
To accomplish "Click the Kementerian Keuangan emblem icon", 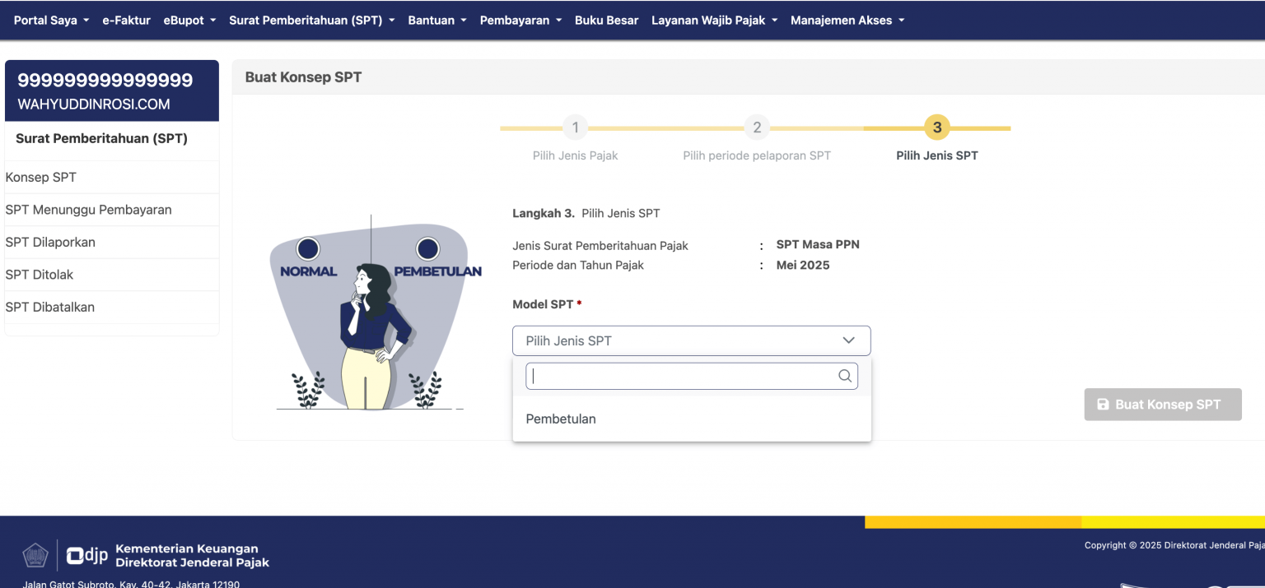I will (x=35, y=555).
